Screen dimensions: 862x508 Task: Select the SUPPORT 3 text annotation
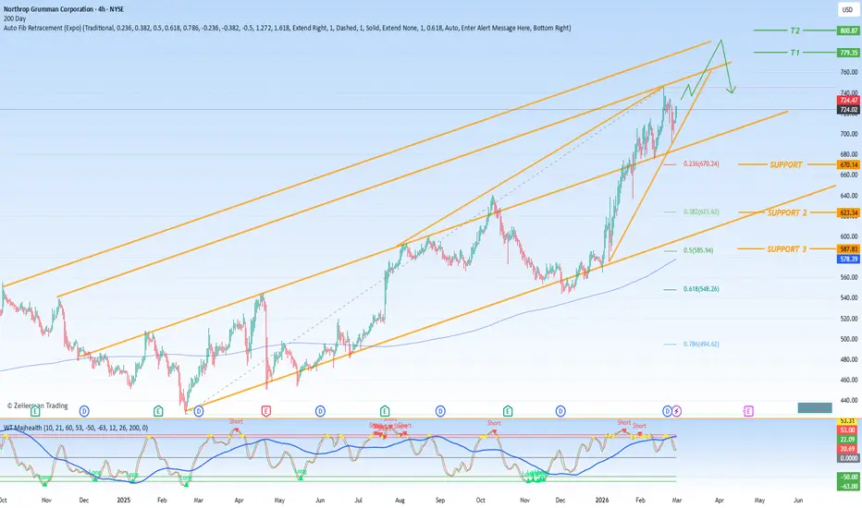[787, 249]
